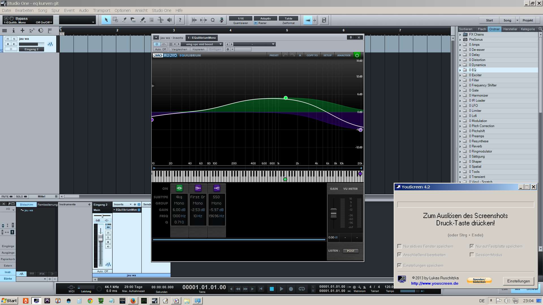This screenshot has height=305, width=543.
Task: Expand the 0 Reverb folder
Action: (x=460, y=146)
